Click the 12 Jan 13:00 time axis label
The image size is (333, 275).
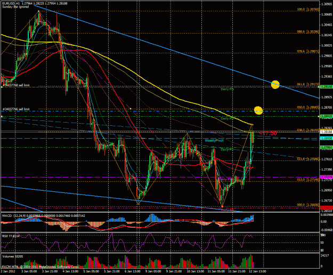(258, 271)
